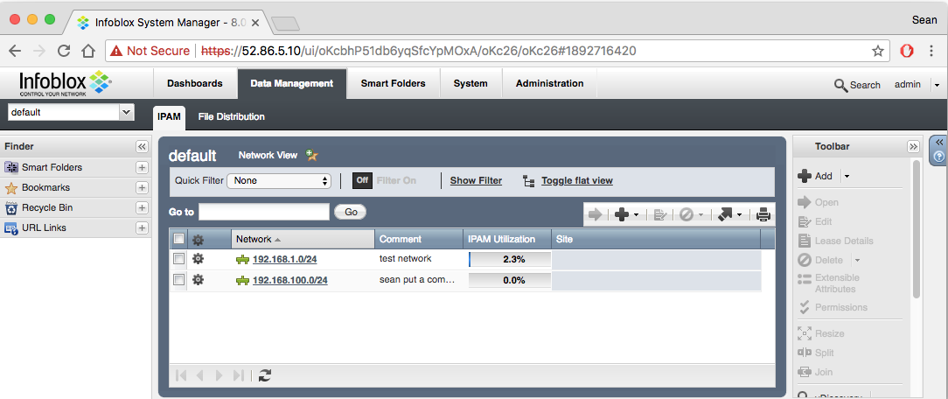Click the 2.3% IPAM utilization bar

pos(510,259)
